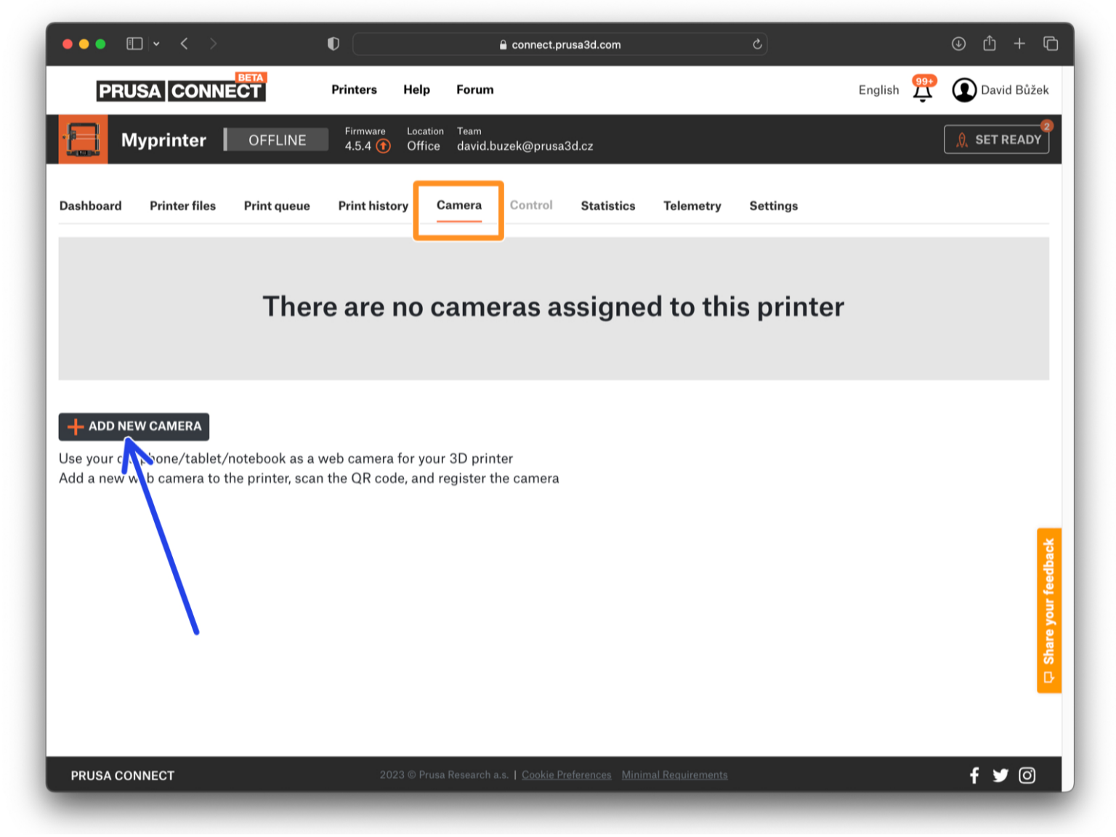Switch to the Telemetry tab
Image resolution: width=1116 pixels, height=837 pixels.
point(692,206)
